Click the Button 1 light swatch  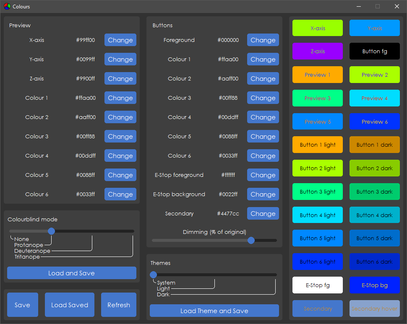pyautogui.click(x=318, y=145)
